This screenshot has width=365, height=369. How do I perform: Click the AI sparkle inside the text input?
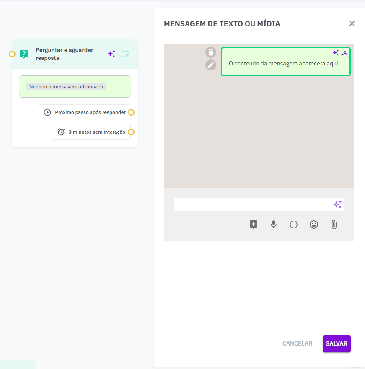coord(337,204)
